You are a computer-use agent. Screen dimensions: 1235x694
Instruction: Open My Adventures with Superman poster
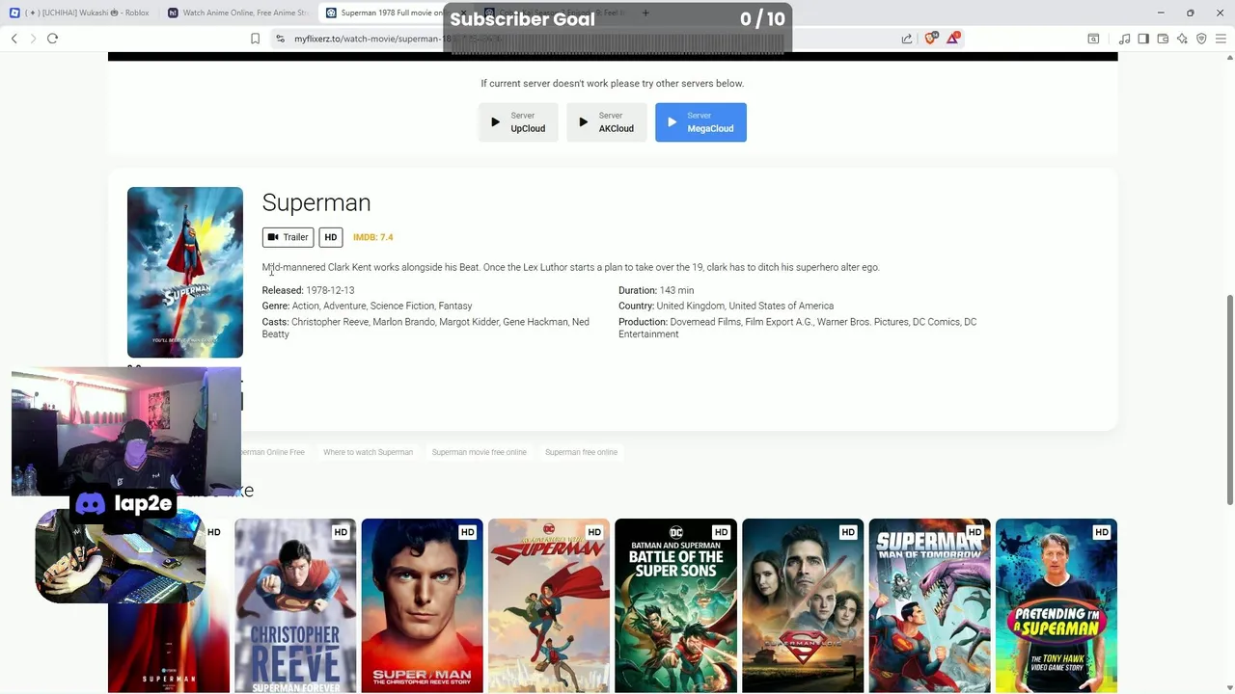(549, 605)
